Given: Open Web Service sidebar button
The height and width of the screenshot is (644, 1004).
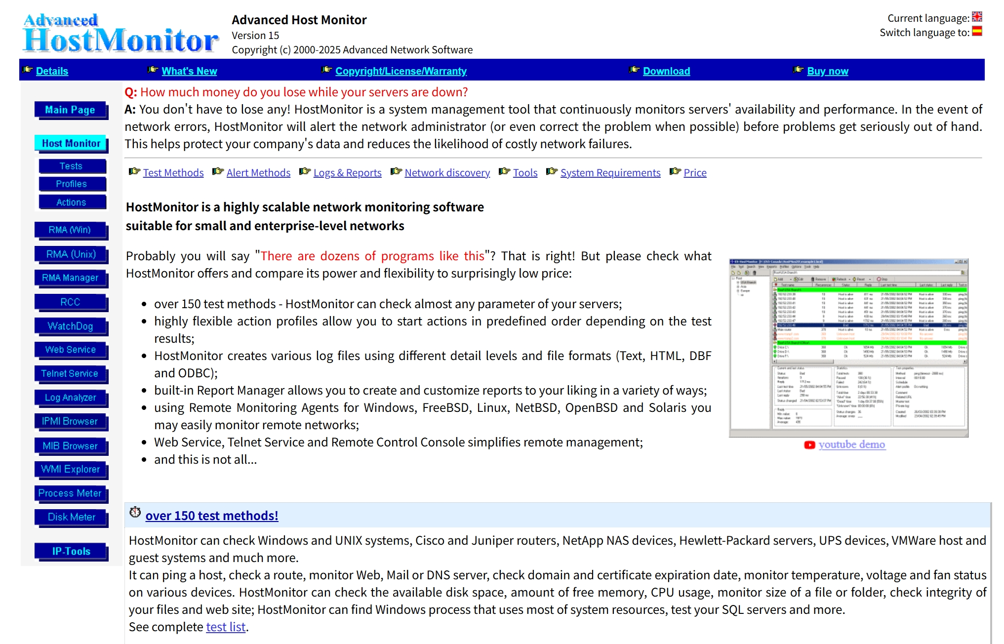Looking at the screenshot, I should pyautogui.click(x=71, y=350).
